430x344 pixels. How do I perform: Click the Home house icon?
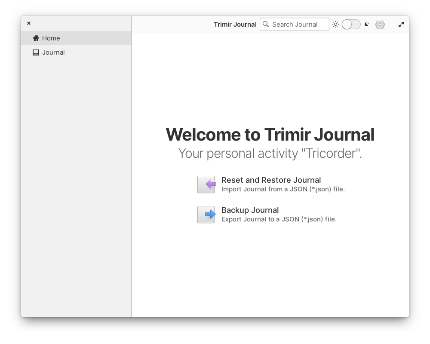coord(36,38)
